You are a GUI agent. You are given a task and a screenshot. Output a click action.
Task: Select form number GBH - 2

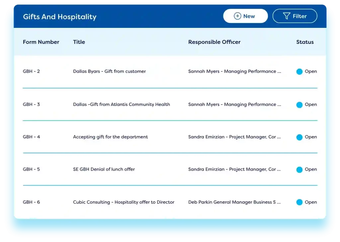pos(32,71)
